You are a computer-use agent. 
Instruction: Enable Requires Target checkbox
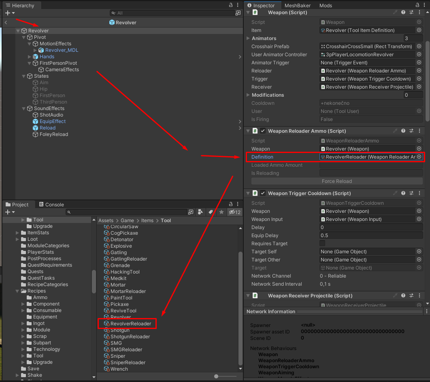pos(322,243)
